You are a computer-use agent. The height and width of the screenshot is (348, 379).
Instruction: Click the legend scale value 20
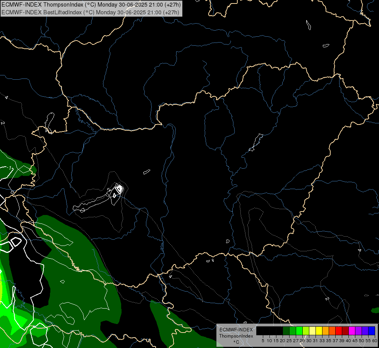(x=283, y=341)
